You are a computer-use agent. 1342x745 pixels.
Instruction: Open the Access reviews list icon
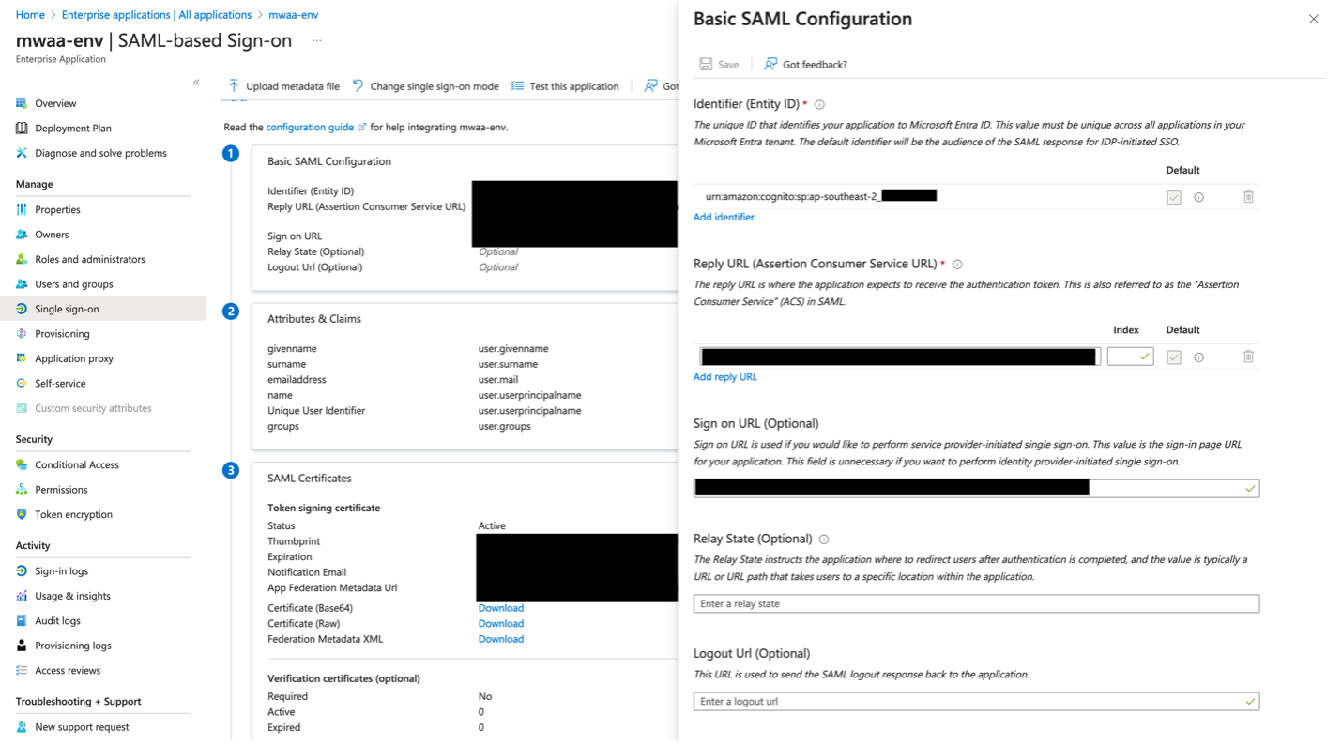pyautogui.click(x=22, y=670)
